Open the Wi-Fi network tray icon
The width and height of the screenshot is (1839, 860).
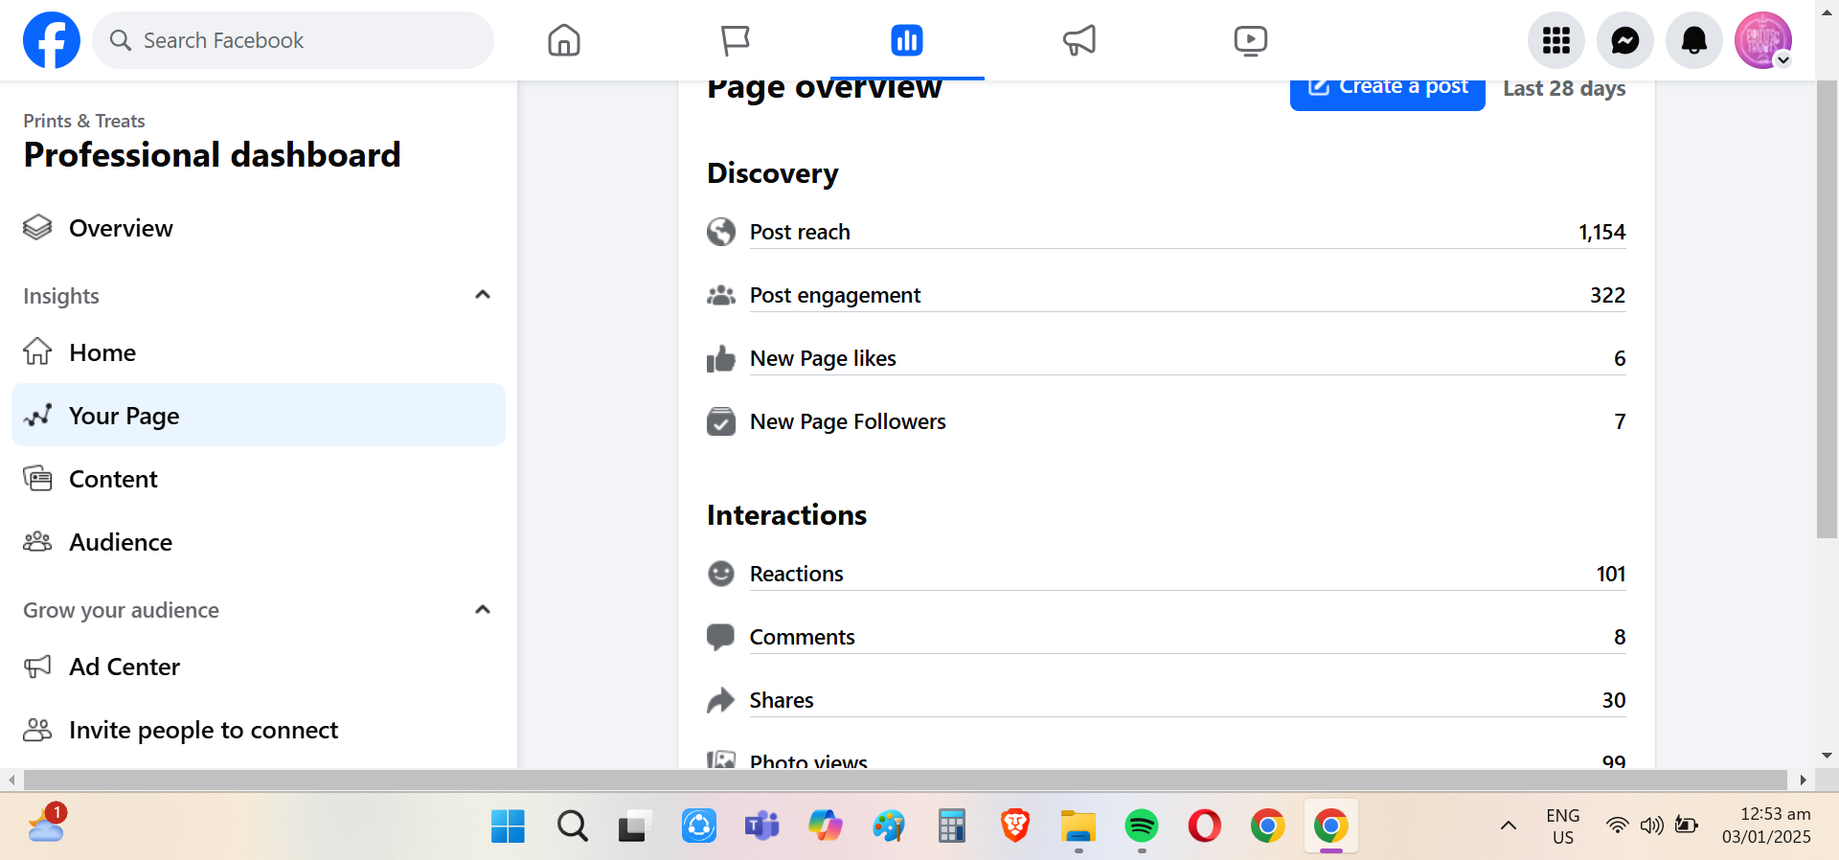1617,826
